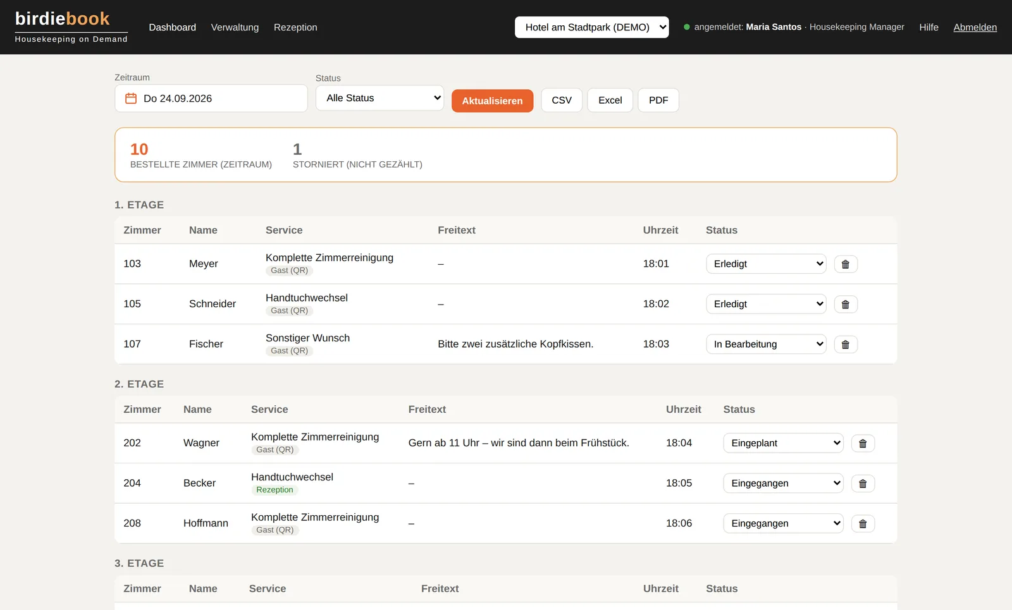Viewport: 1012px width, 610px height.
Task: Click the Zeitraum date field Do 24.09.2026
Action: pyautogui.click(x=211, y=99)
